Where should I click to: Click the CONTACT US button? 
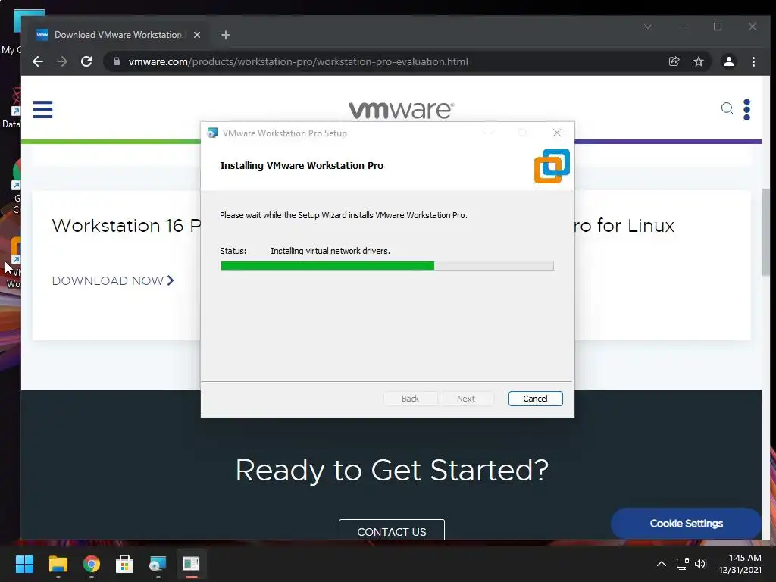point(392,530)
